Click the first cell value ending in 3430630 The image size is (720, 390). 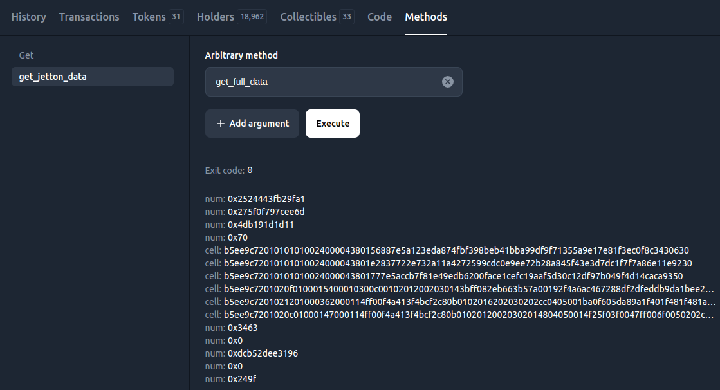pos(456,250)
